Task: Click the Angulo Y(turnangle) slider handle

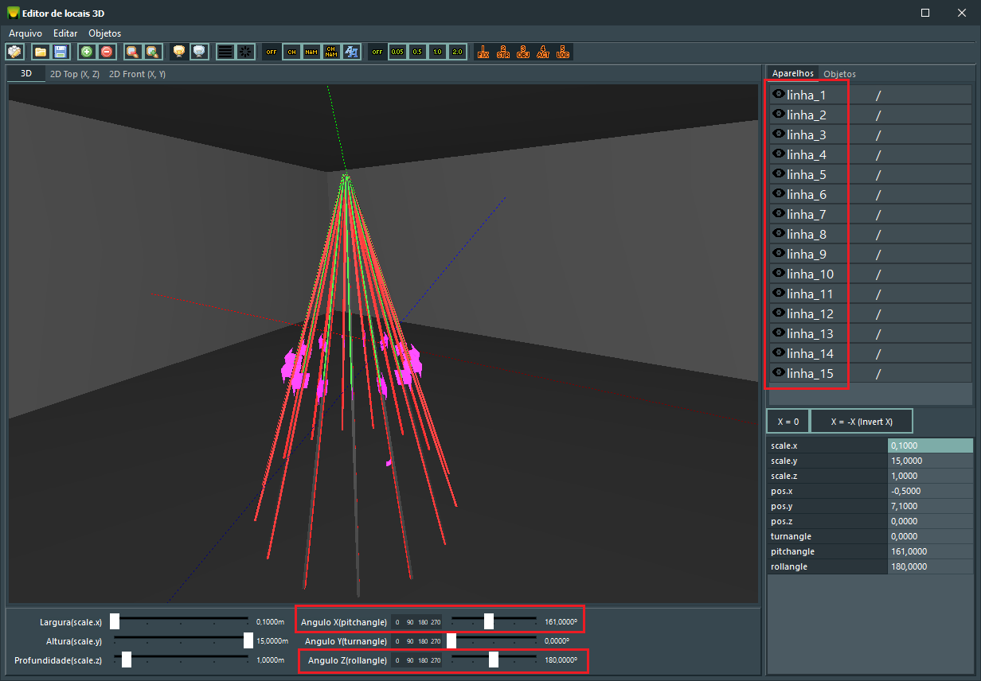Action: point(451,640)
